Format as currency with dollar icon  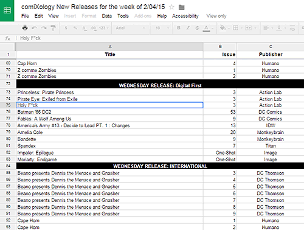pos(66,28)
